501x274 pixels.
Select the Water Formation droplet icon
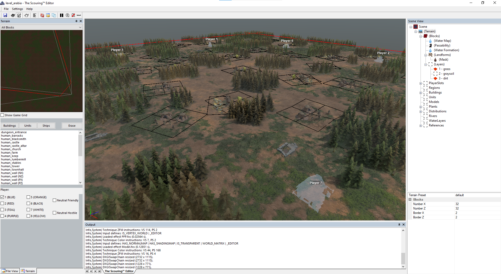point(430,50)
